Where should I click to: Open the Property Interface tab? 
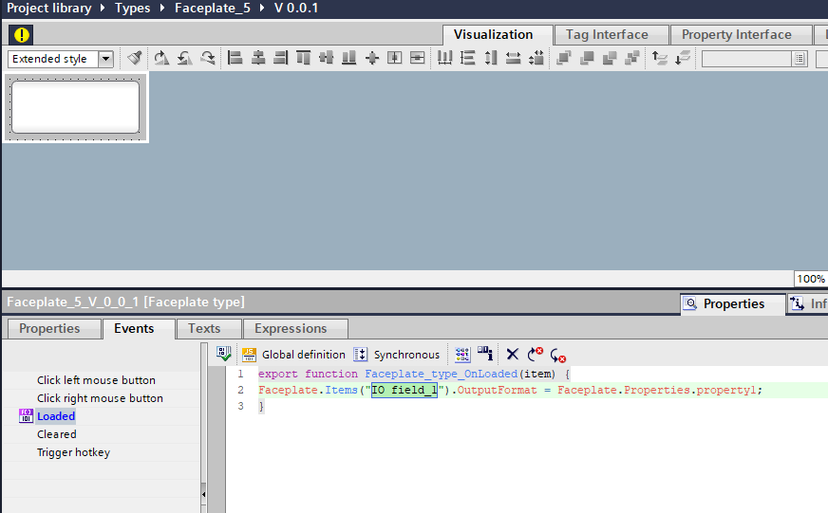[x=736, y=35]
